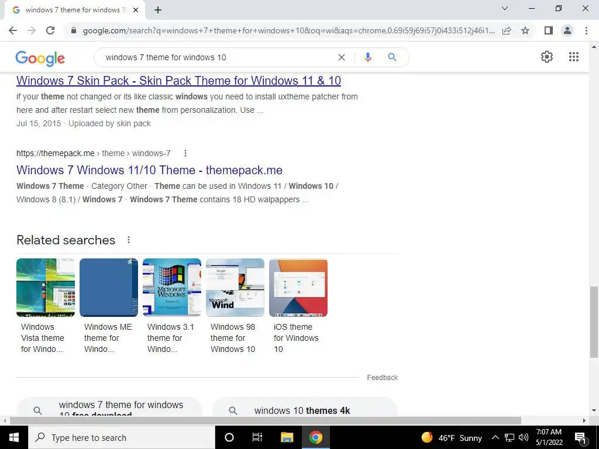Open the clock showing 7:07 AM
Screen dimensions: 599x449
tap(549, 437)
